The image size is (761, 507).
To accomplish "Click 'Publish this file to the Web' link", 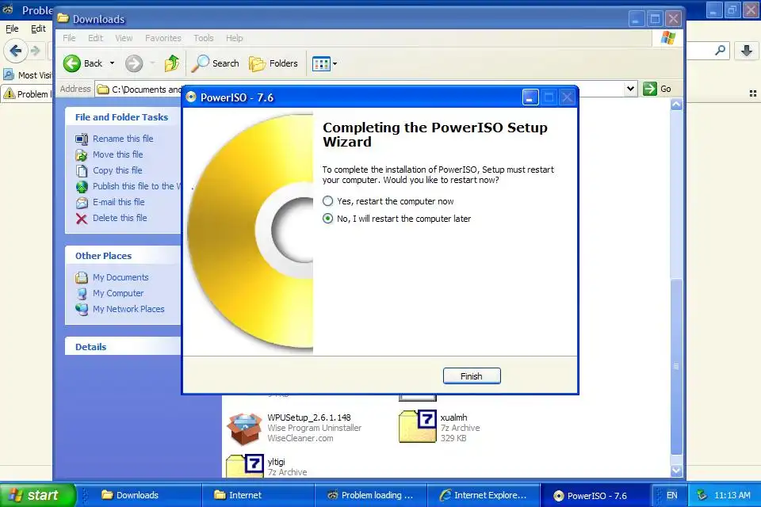I will pyautogui.click(x=136, y=186).
